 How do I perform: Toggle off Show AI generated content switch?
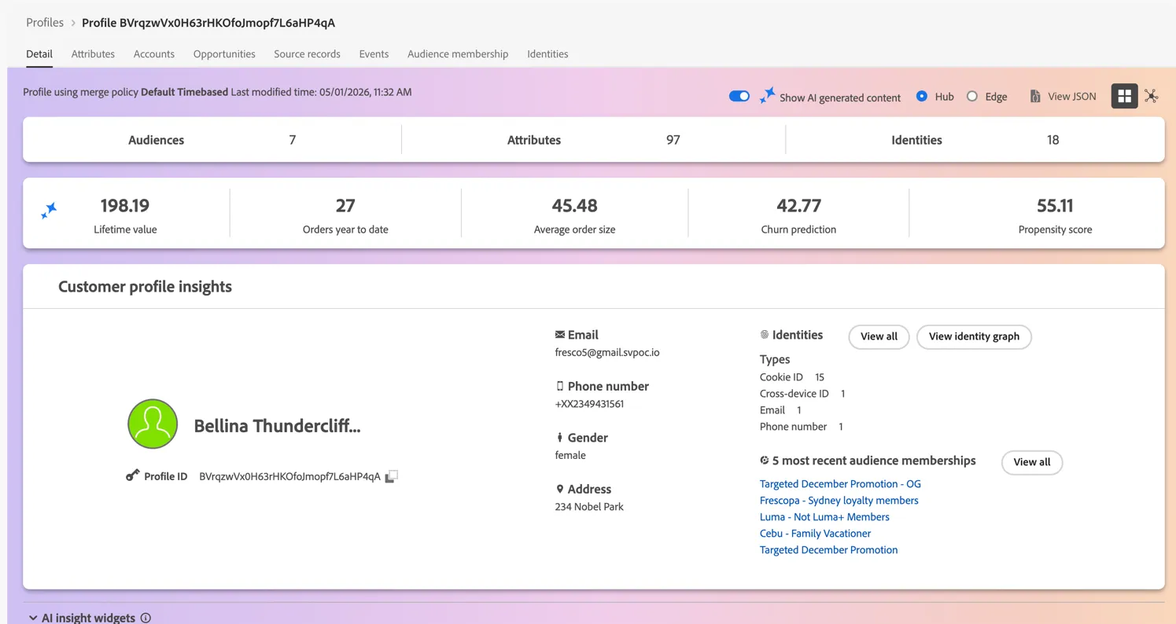point(739,96)
